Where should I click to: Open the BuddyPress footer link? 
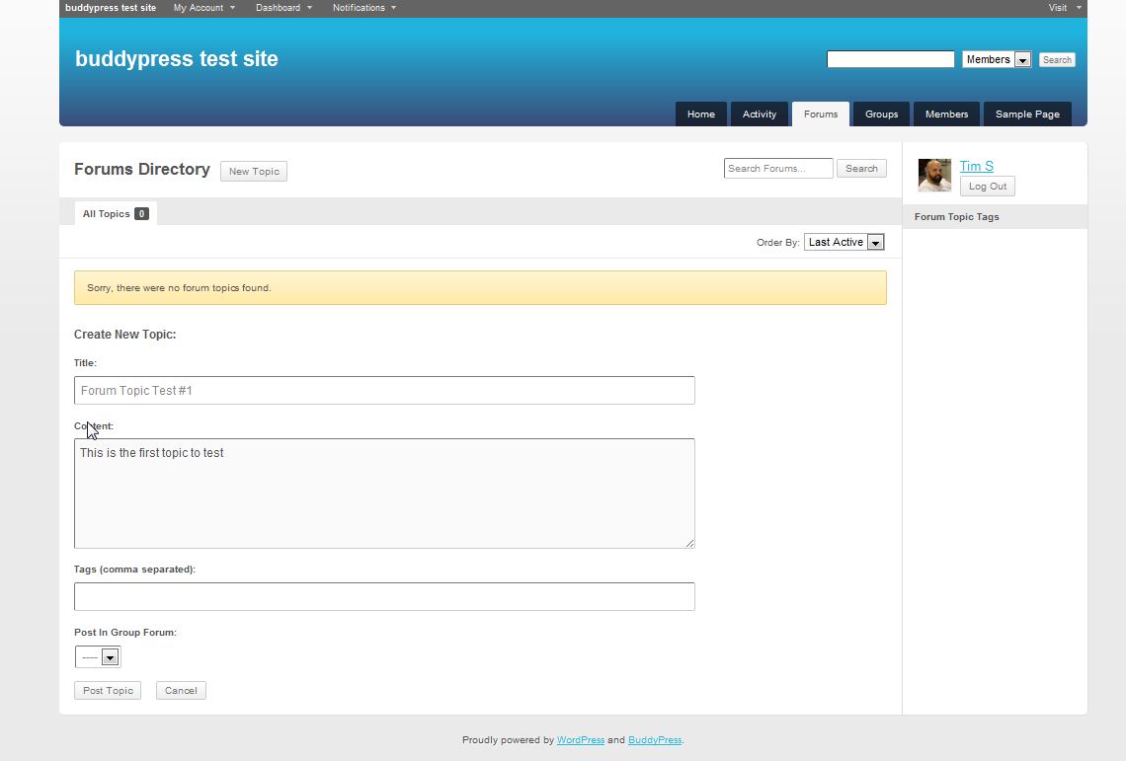click(654, 740)
